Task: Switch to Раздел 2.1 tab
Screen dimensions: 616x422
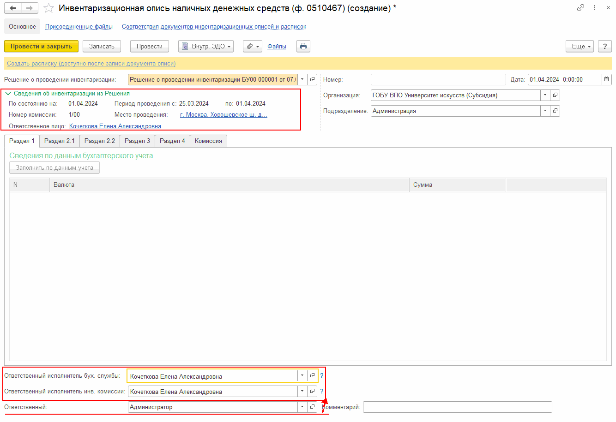Action: coord(60,141)
